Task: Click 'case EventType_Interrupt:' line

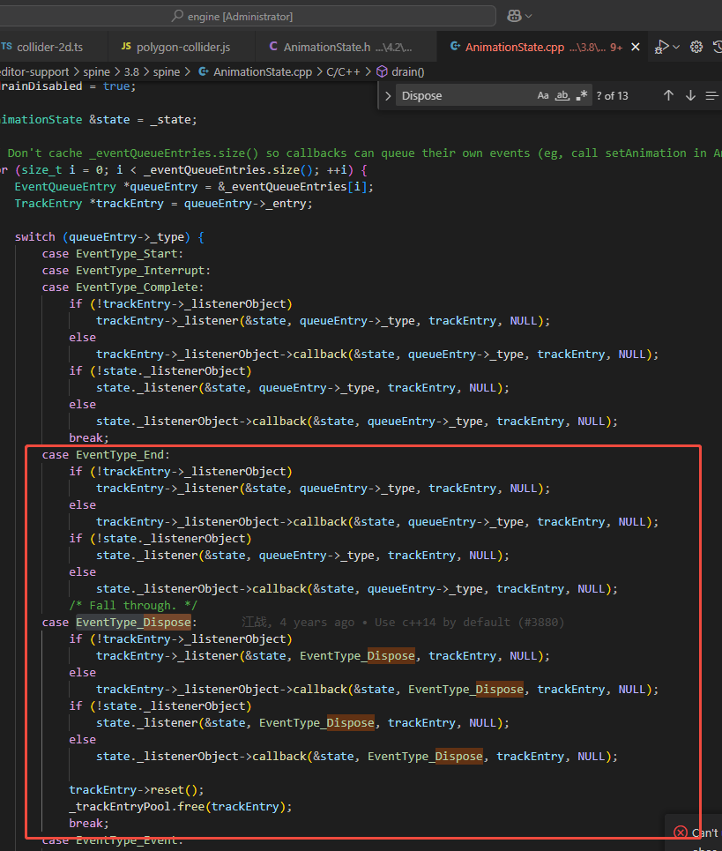Action: pos(126,271)
